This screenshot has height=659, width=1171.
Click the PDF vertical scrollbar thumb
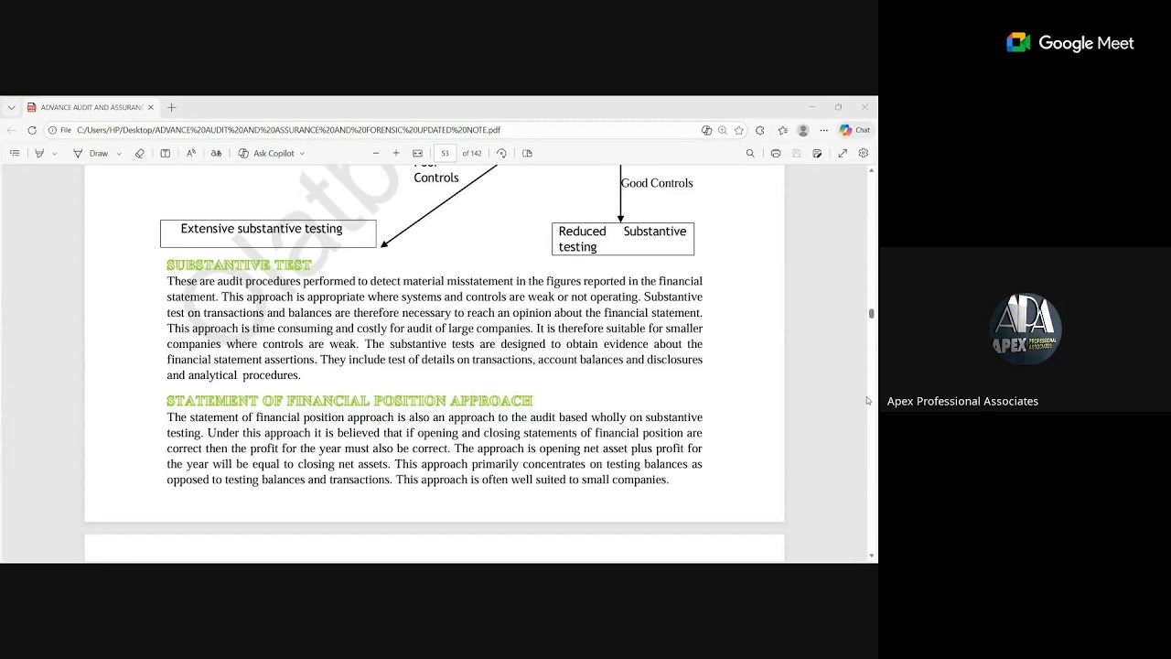(871, 314)
